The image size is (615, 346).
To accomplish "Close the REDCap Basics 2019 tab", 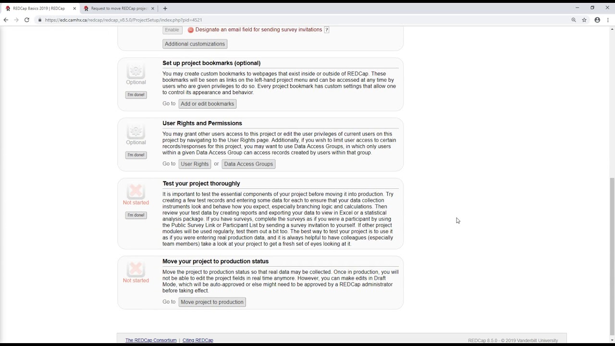I will coord(74,8).
